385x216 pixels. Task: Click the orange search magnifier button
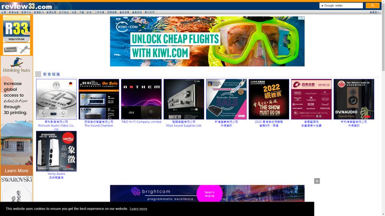(372, 5)
